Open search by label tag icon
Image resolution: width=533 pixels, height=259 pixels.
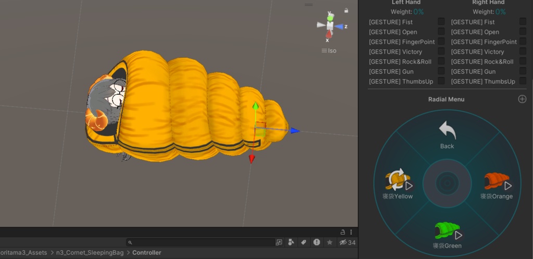pos(304,242)
